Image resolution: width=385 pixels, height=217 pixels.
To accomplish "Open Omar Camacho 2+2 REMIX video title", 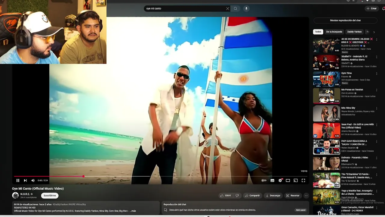I will 357,209.
